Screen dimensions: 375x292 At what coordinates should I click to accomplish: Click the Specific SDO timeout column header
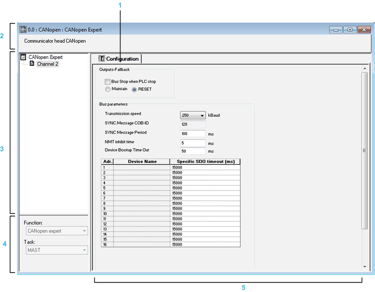(x=205, y=161)
